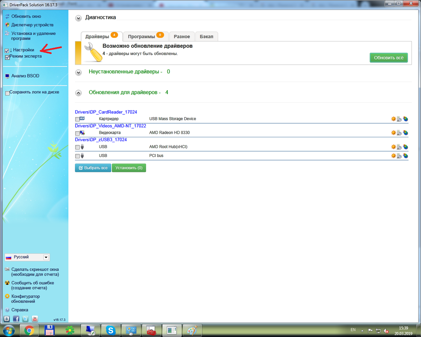Click the volume speaker icon in system tray
The width and height of the screenshot is (421, 337).
pos(386,330)
